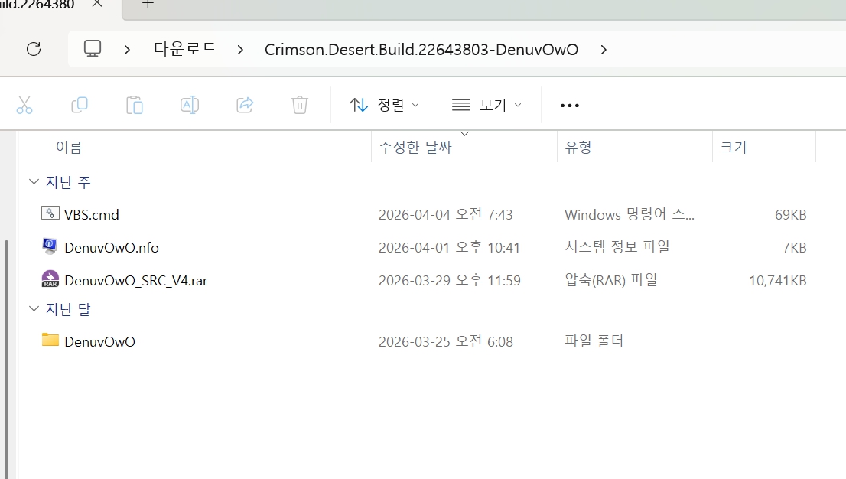Navigate to 다운로드 in the address bar
The height and width of the screenshot is (479, 846).
tap(185, 50)
